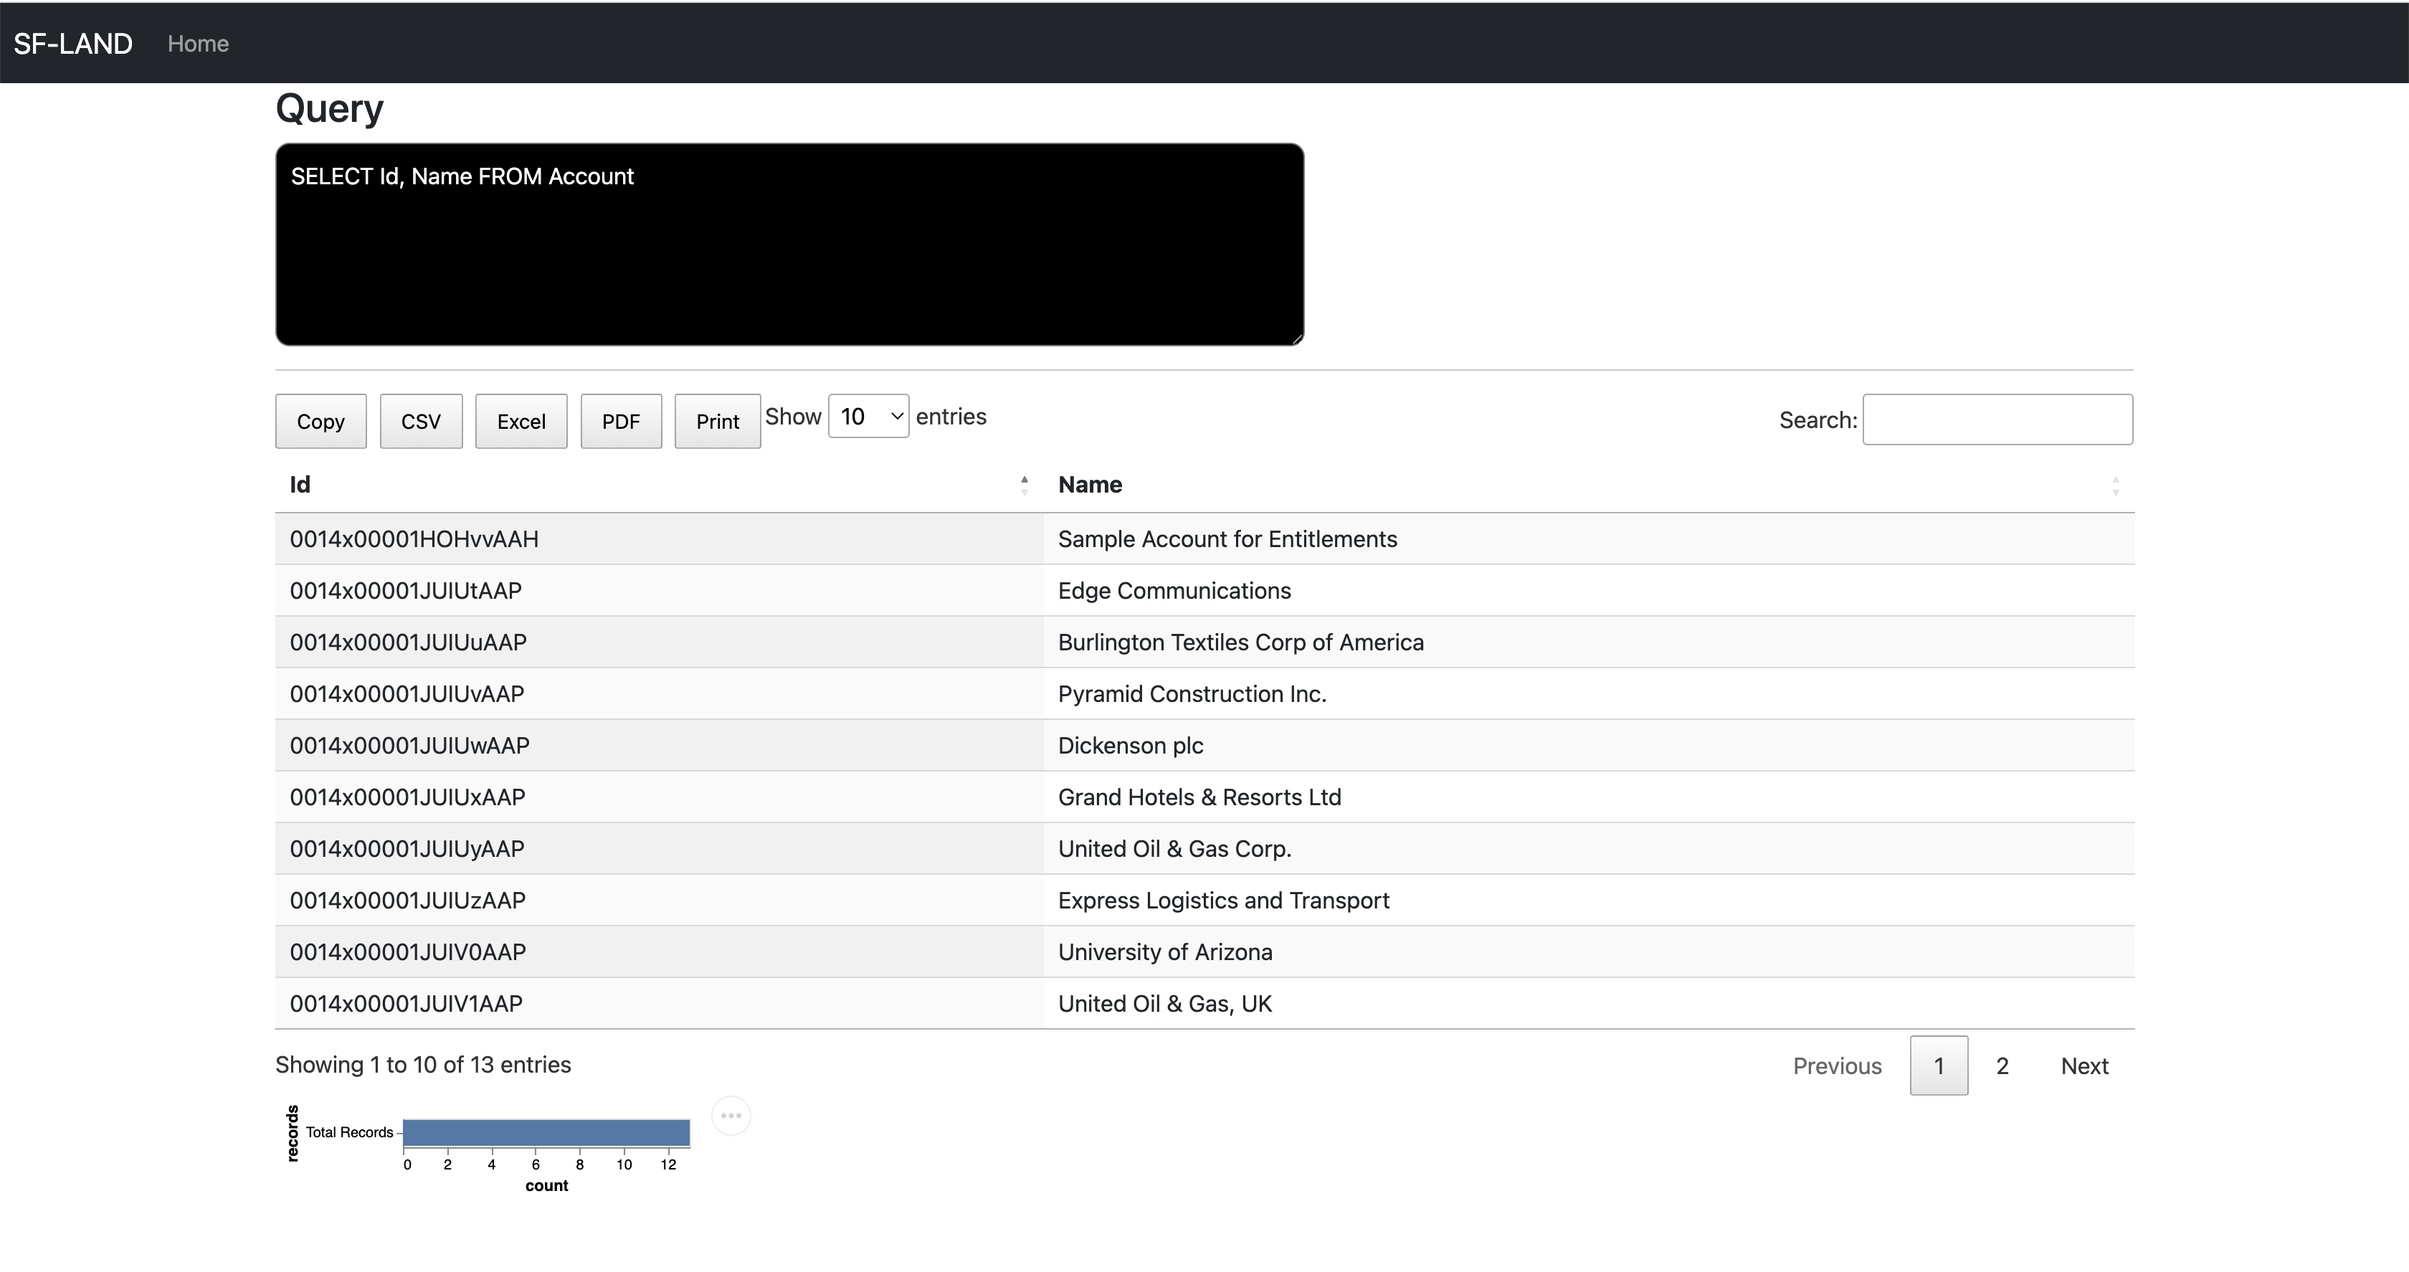Click Next pagination link
Viewport: 2409px width, 1272px height.
point(2084,1065)
